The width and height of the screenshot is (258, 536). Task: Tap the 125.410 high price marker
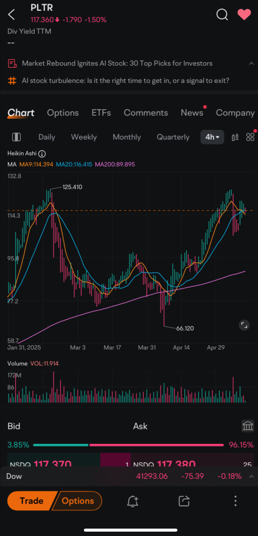pos(72,187)
